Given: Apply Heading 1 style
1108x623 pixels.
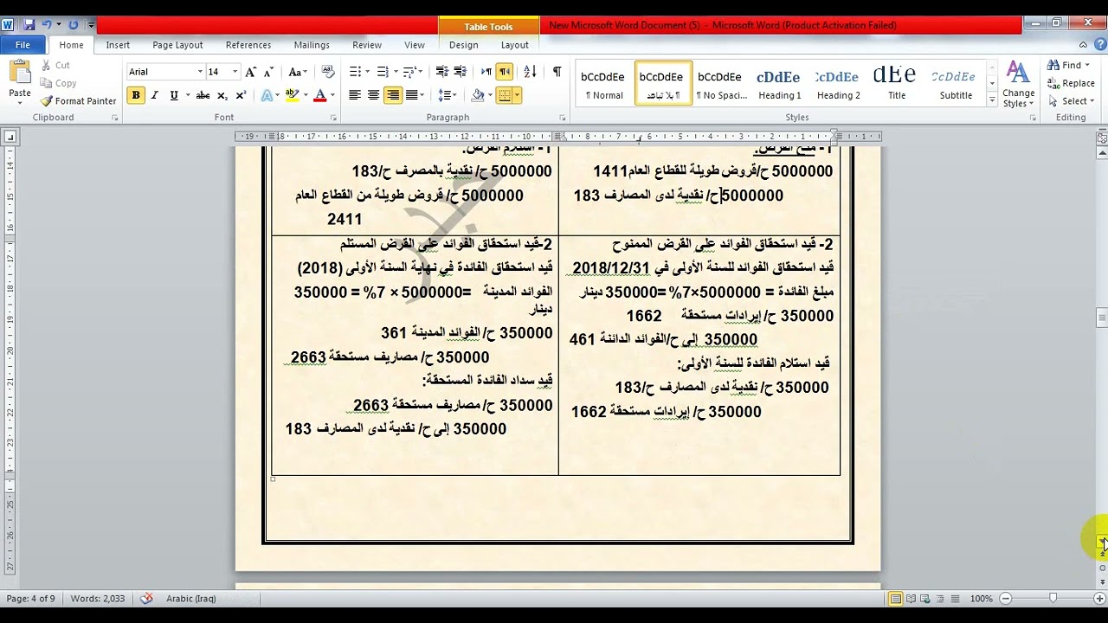Looking at the screenshot, I should [x=780, y=84].
